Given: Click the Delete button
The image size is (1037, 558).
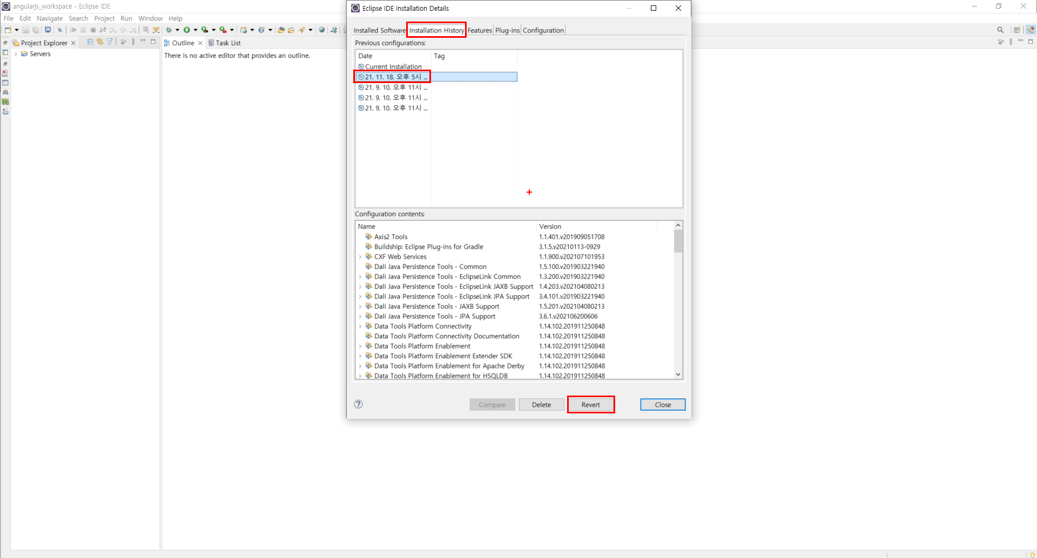Looking at the screenshot, I should [x=541, y=405].
